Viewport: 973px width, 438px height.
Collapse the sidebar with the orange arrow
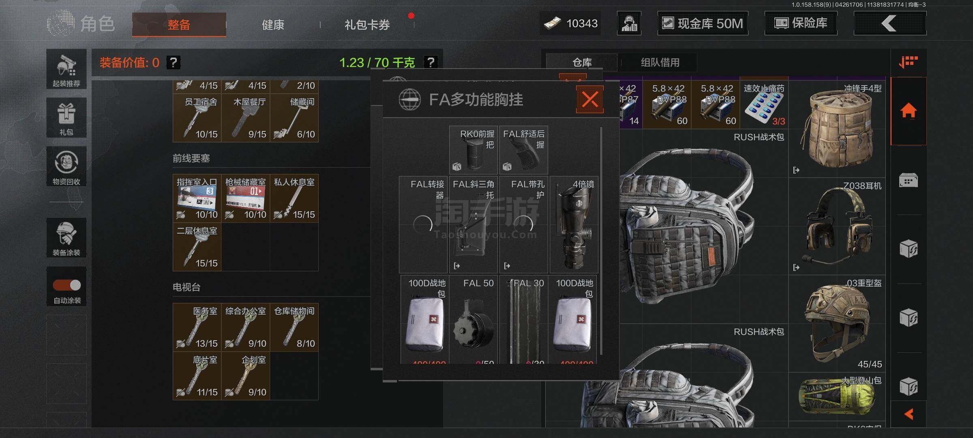tap(909, 414)
